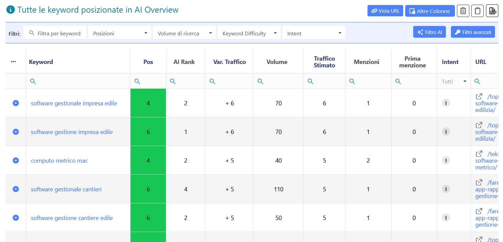
Task: Sort by the Menzioni column header
Action: point(366,62)
